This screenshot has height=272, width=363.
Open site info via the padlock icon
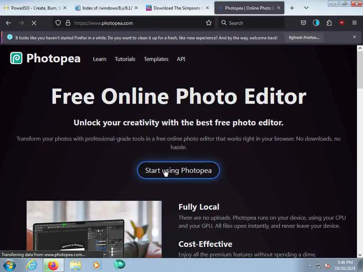[x=68, y=23]
